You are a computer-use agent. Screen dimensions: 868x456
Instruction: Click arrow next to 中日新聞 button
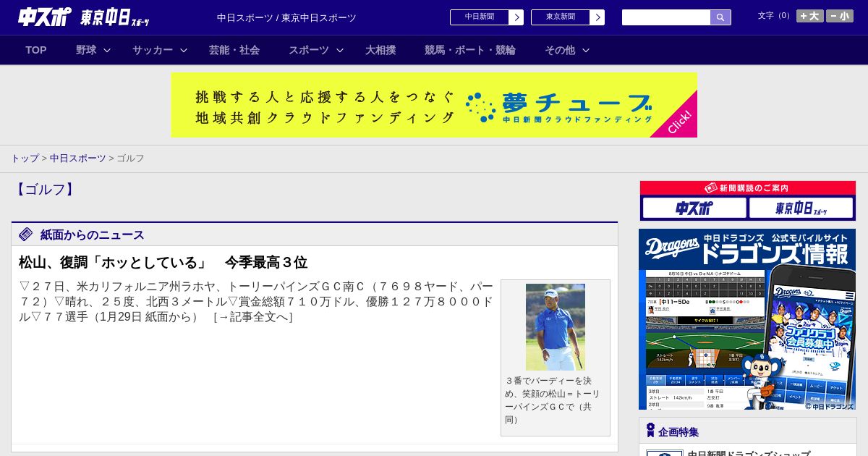click(516, 17)
